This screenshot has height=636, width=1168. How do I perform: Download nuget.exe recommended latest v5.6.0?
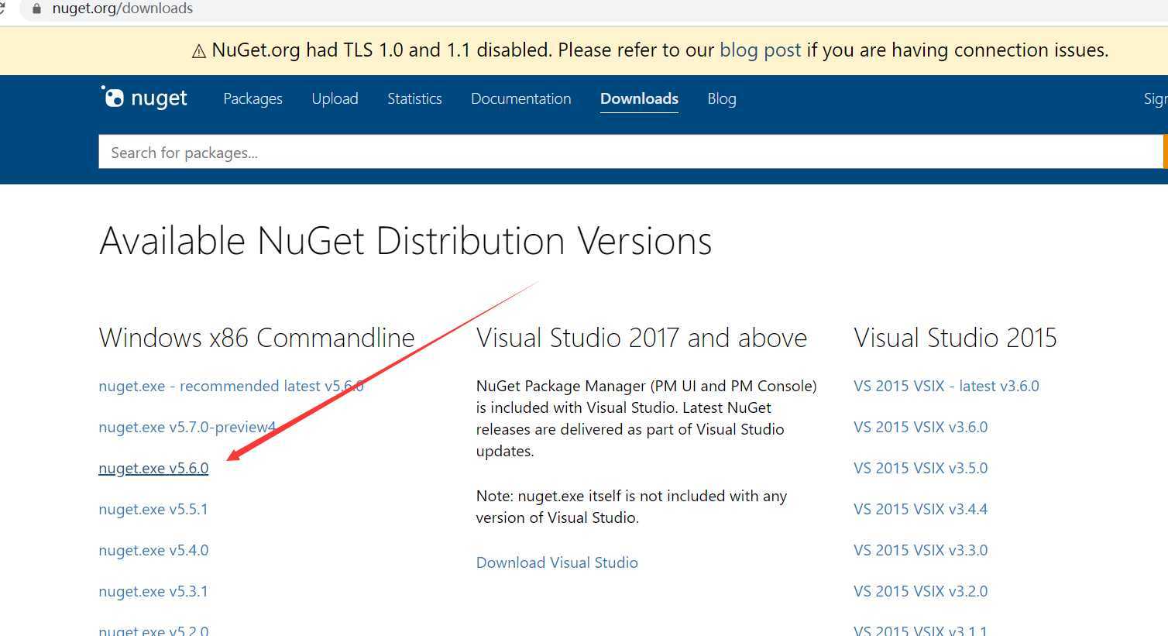coord(231,386)
